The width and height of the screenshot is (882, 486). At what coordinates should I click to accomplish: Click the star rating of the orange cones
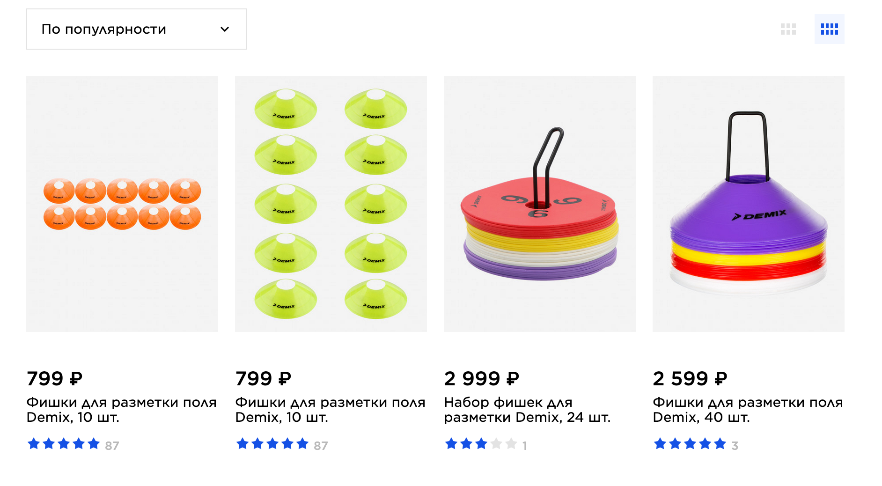64,444
